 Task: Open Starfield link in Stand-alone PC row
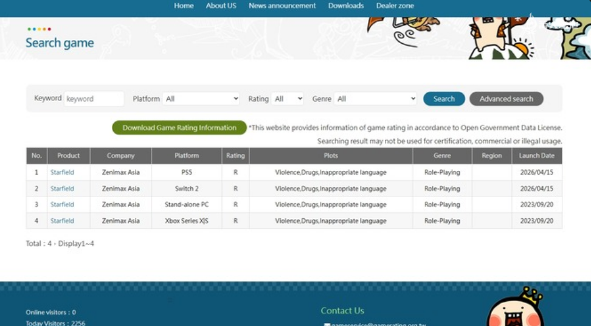pos(62,204)
